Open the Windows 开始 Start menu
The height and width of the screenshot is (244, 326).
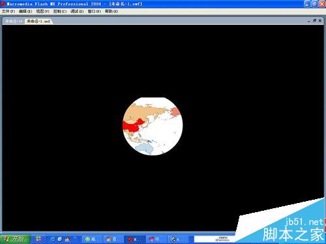point(15,239)
